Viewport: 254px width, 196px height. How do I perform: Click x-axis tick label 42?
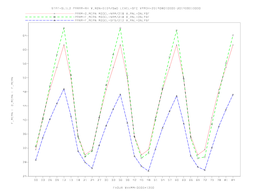tap(134, 180)
